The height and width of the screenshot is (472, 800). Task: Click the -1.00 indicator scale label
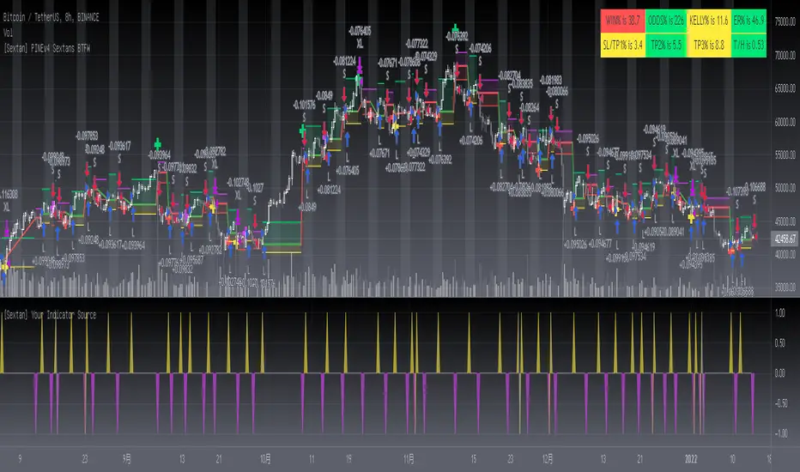click(780, 433)
